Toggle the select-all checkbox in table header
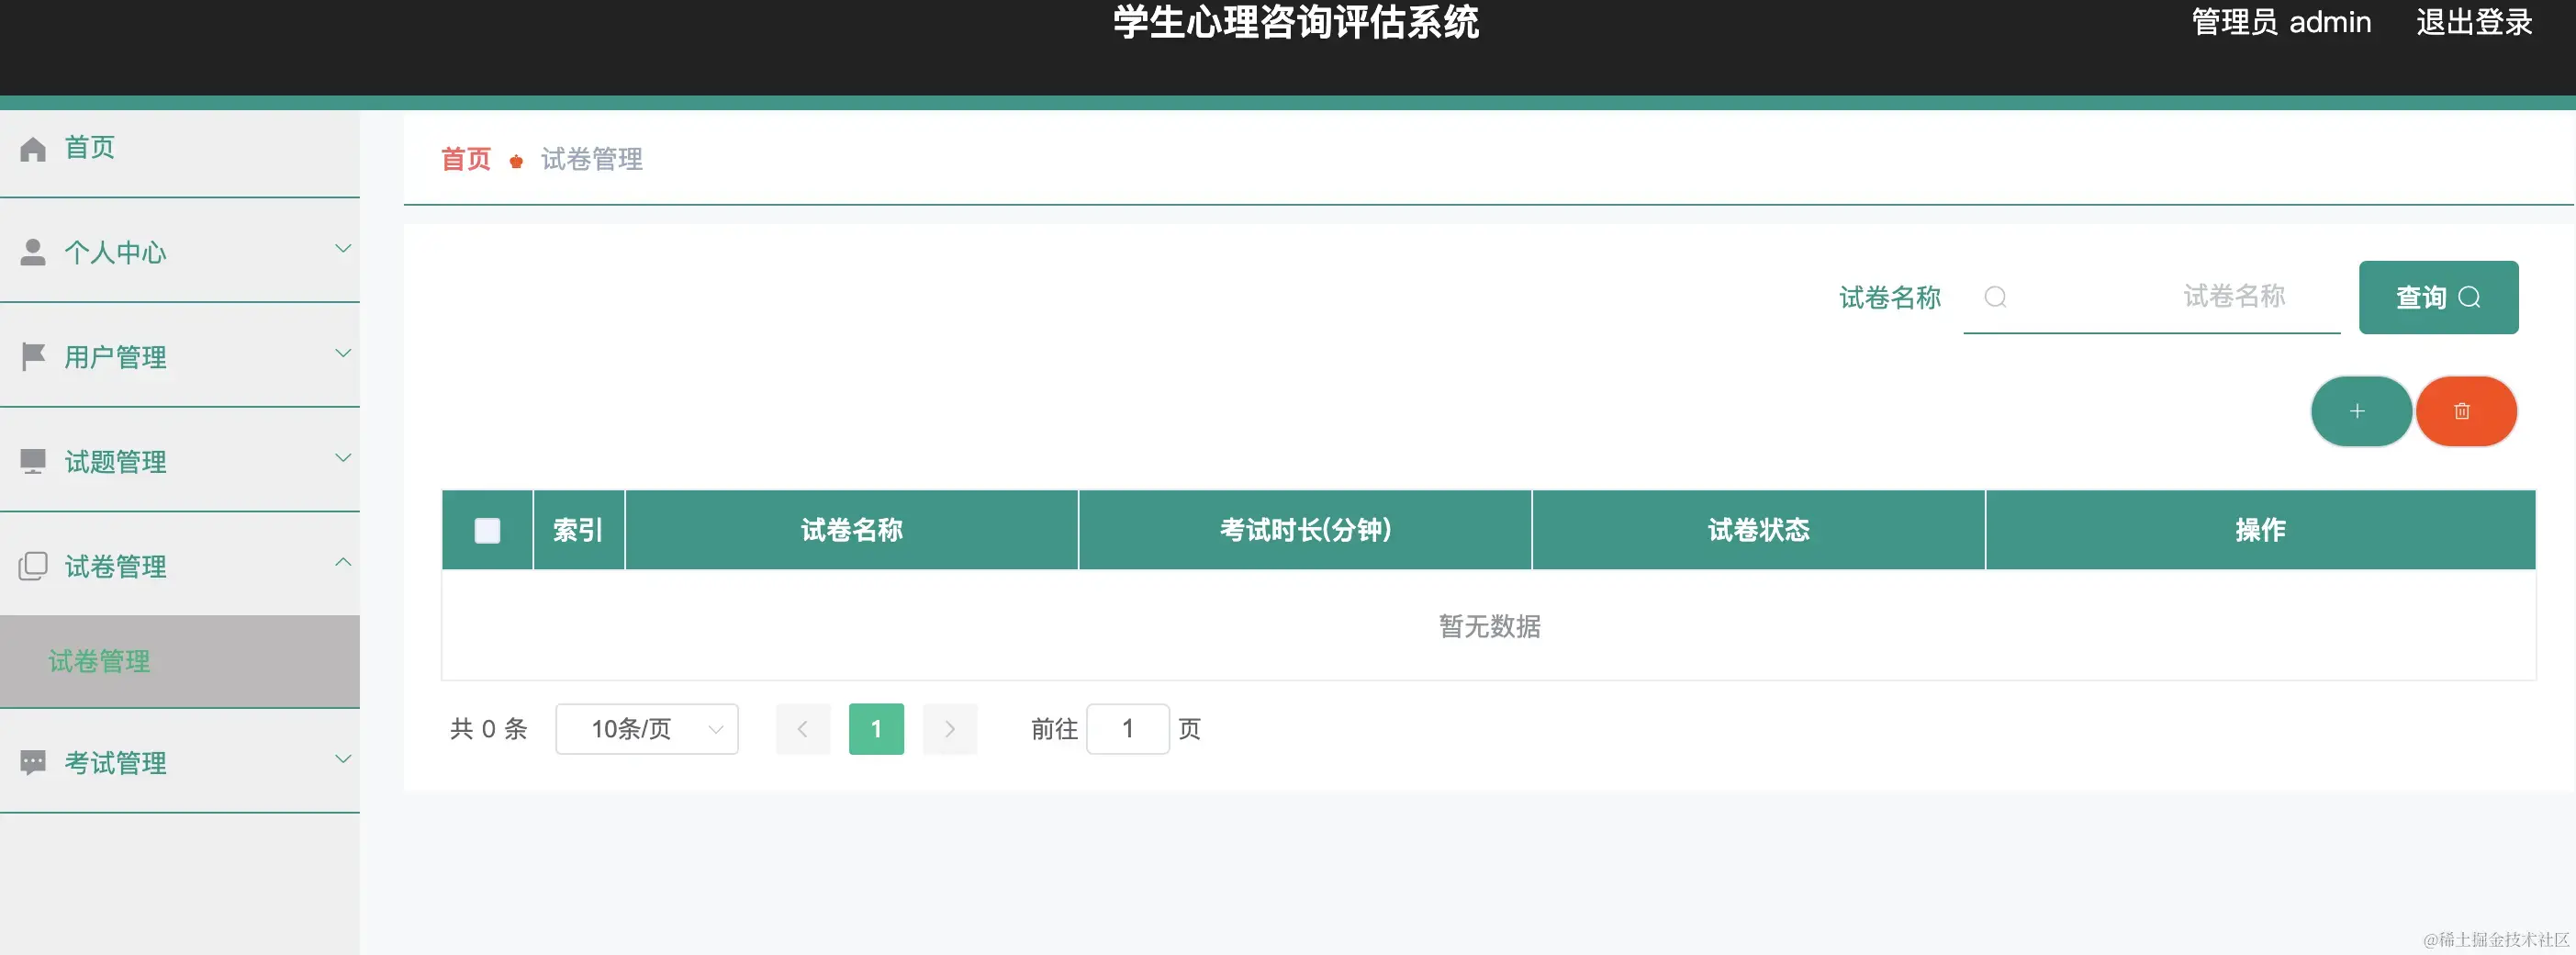 pos(487,530)
